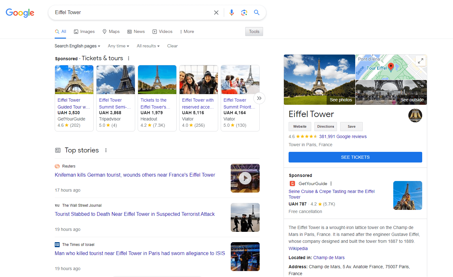Open the More search categories menu

(x=187, y=32)
